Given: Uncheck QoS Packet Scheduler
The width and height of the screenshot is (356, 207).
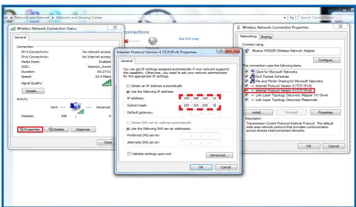Looking at the screenshot, I should click(246, 77).
